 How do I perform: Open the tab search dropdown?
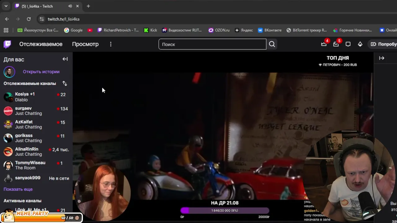6,6
